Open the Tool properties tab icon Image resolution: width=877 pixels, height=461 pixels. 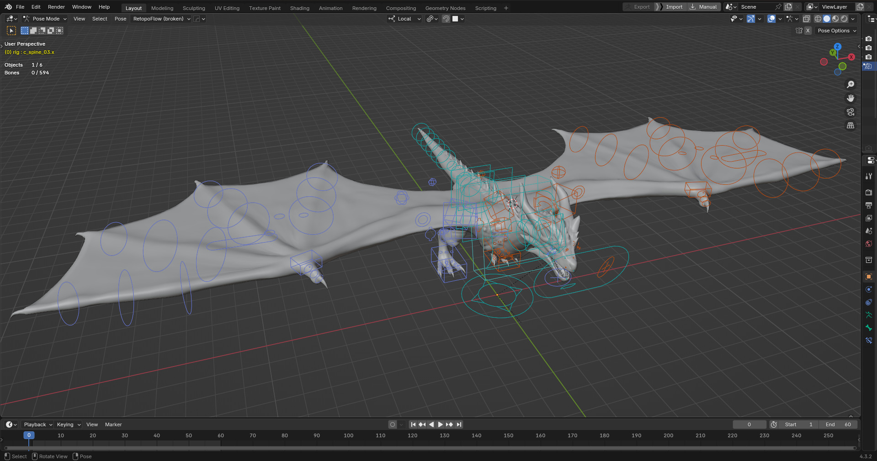869,176
